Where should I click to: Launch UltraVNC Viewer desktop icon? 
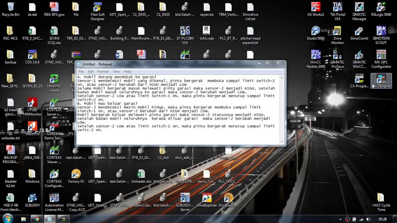[x=54, y=83]
